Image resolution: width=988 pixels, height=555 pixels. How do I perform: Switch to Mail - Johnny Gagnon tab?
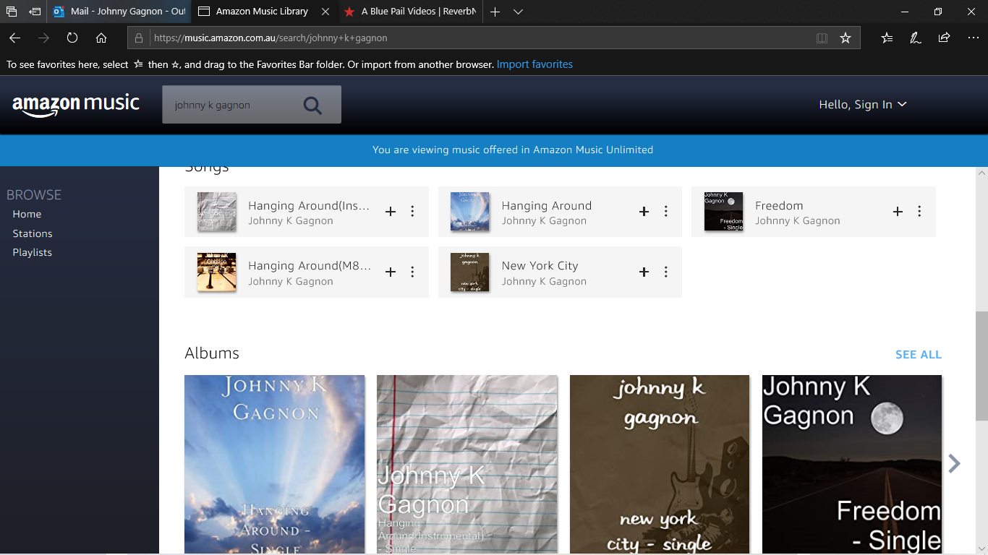coord(119,12)
